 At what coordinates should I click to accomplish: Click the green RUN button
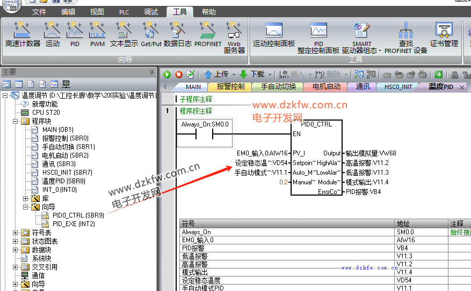point(167,74)
